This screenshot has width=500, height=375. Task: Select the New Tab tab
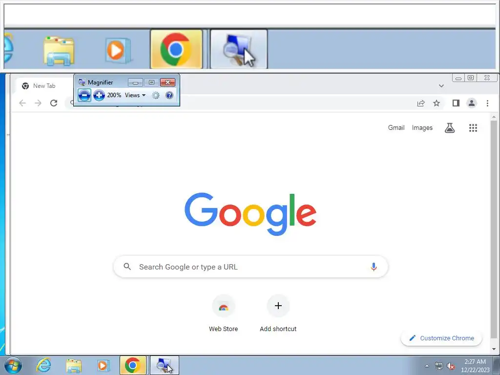(x=44, y=86)
